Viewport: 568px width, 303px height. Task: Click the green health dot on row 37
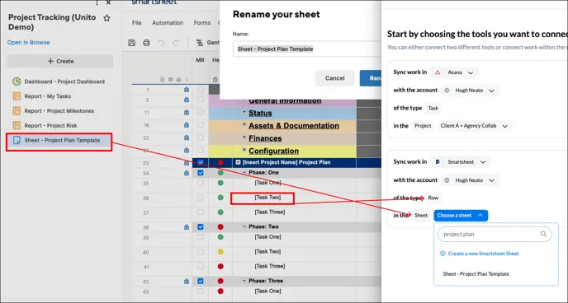coord(220,212)
